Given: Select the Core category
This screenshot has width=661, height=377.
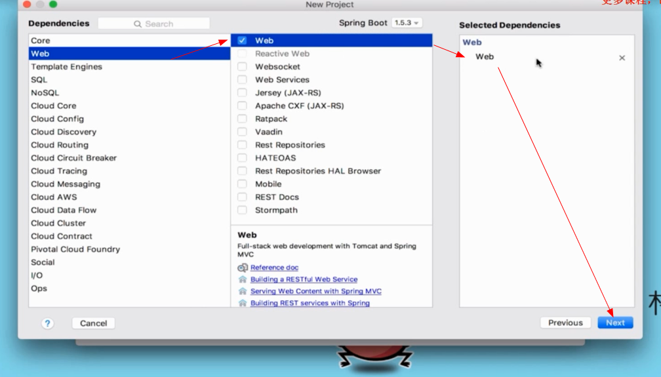Looking at the screenshot, I should point(129,41).
